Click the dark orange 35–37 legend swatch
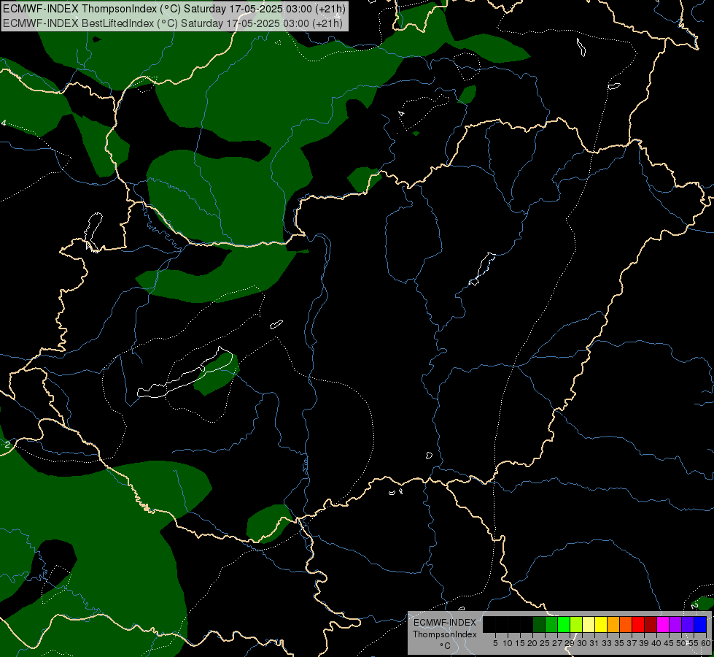This screenshot has height=657, width=714. 626,624
